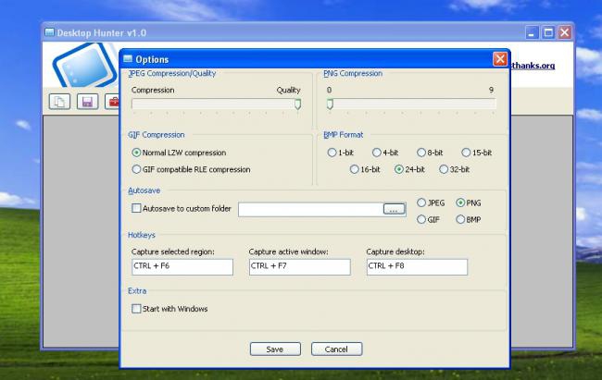This screenshot has height=380, width=602.
Task: Click the copy icon in Desktop Hunter toolbar
Action: pos(59,102)
